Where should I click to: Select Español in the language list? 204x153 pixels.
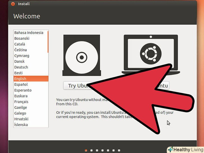tap(31, 84)
